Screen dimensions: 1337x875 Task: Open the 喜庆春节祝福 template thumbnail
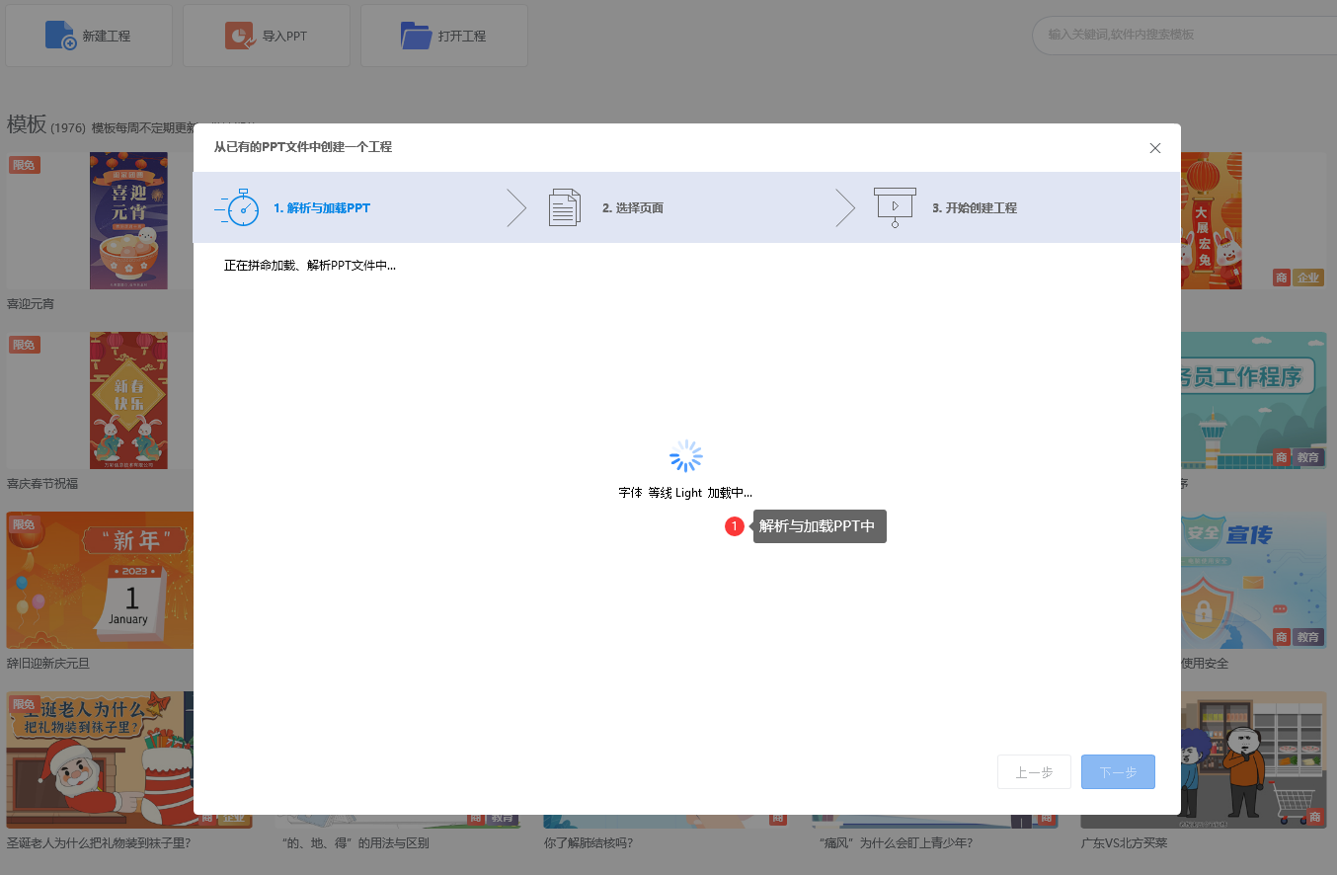click(x=128, y=400)
